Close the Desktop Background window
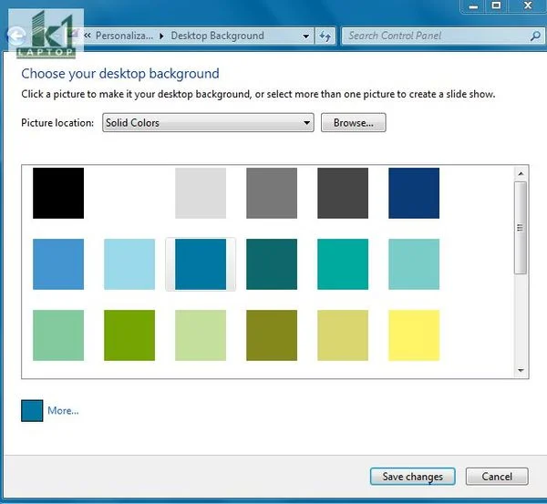 528,6
